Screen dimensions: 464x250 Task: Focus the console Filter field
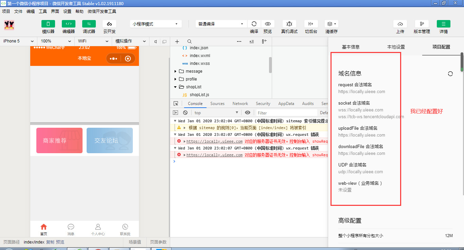(x=286, y=113)
